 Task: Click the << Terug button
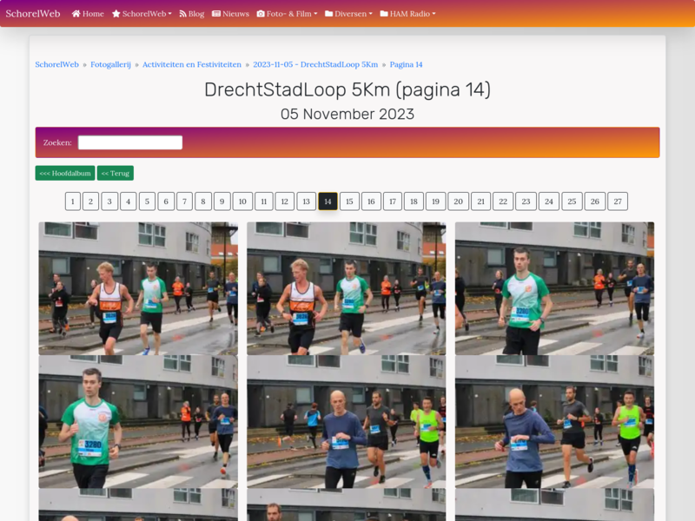point(116,173)
